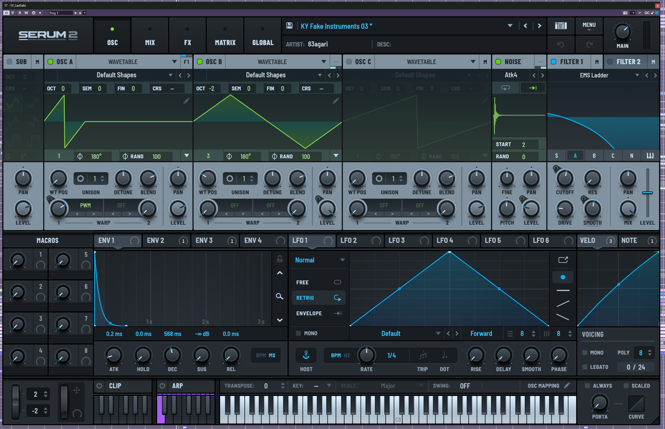Click the filter CUTOFF knob
This screenshot has width=665, height=429.
click(565, 179)
